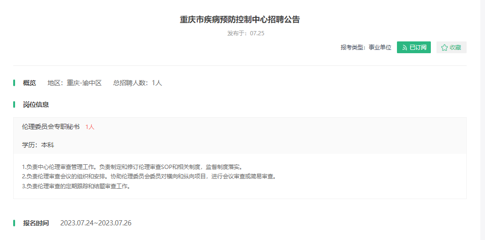Click the text 报考类型：事业单位

pos(366,48)
